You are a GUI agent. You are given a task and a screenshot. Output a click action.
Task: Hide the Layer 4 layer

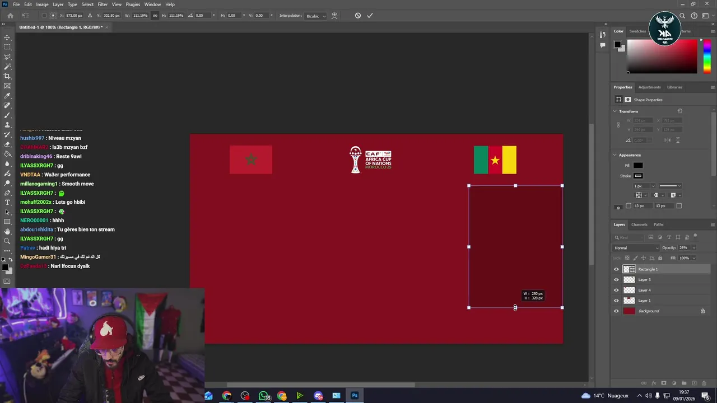coord(616,290)
